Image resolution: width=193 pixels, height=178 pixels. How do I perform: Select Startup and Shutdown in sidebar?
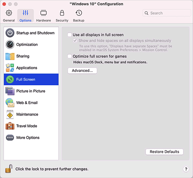(31, 33)
